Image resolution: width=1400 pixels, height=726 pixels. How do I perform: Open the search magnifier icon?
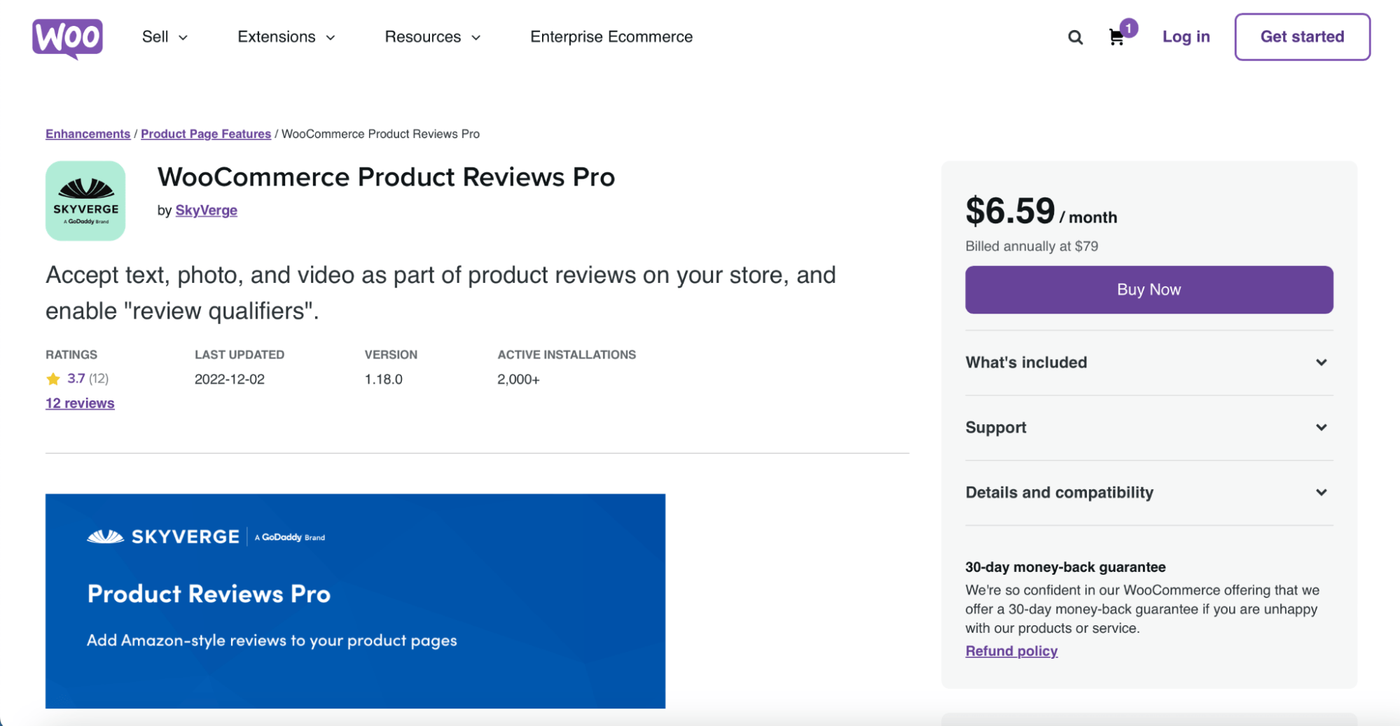click(1075, 37)
